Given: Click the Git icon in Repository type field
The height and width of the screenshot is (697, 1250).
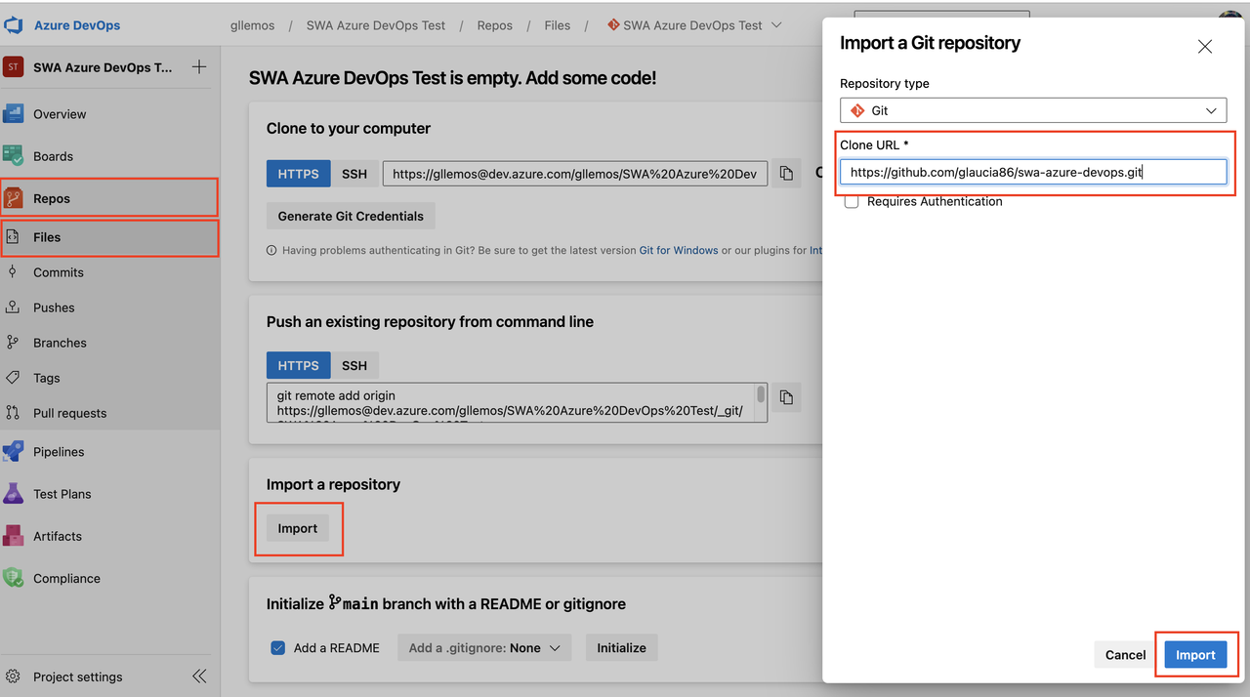Looking at the screenshot, I should (857, 110).
